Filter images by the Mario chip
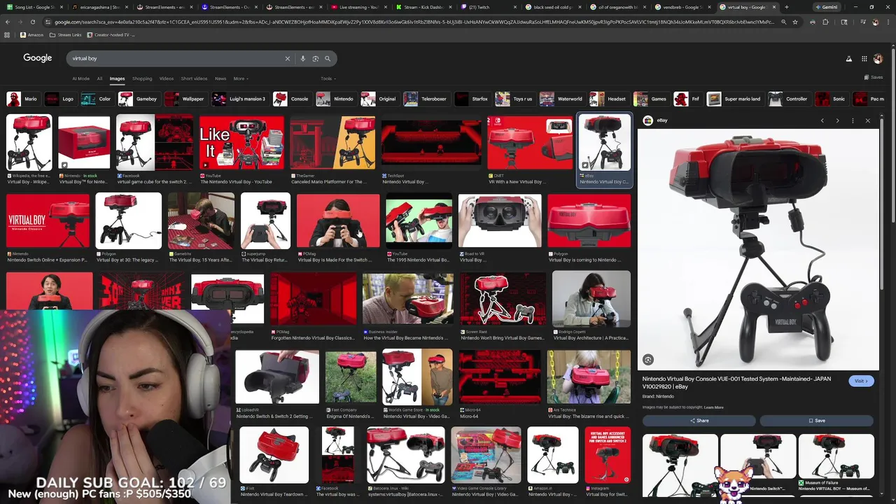The image size is (896, 504). tap(22, 99)
